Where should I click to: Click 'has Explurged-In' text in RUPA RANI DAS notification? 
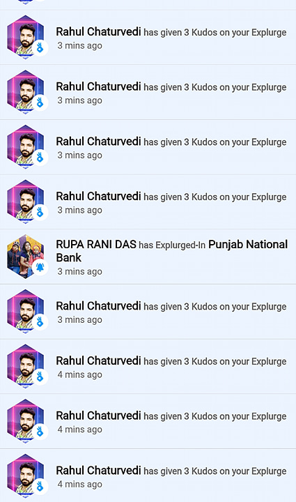172,245
